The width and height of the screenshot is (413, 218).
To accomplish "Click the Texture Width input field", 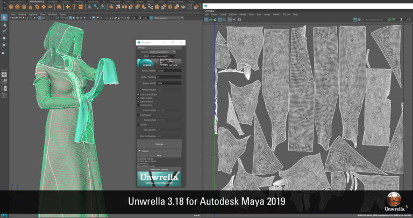I will 169,83.
